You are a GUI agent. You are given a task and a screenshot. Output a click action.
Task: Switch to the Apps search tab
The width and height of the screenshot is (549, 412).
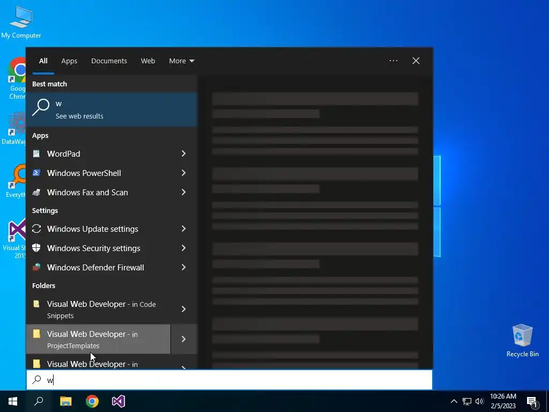click(x=69, y=61)
